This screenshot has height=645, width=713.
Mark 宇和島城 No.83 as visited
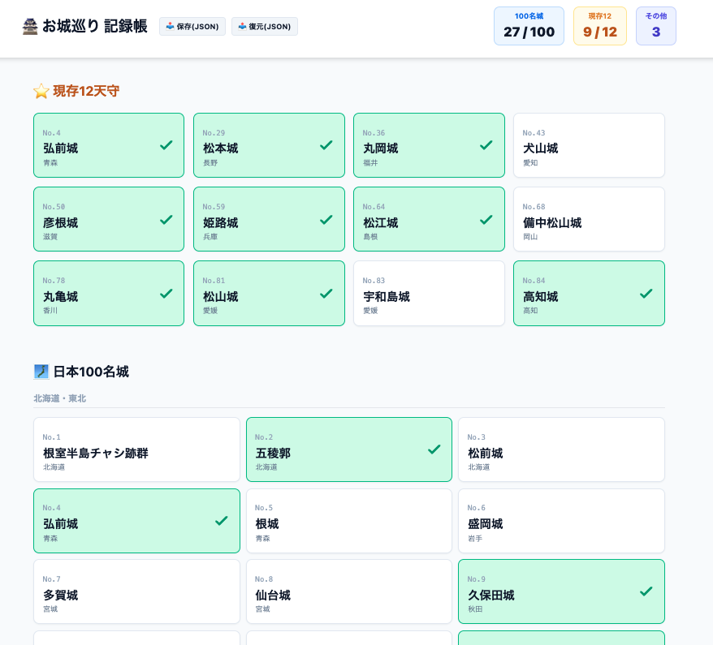(x=430, y=294)
